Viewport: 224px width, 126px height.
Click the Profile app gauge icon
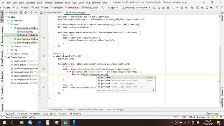[x=177, y=8]
